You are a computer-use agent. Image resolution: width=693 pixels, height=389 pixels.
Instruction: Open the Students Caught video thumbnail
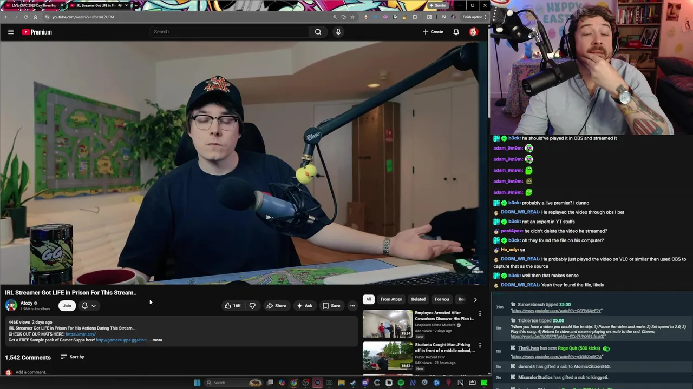click(x=388, y=356)
